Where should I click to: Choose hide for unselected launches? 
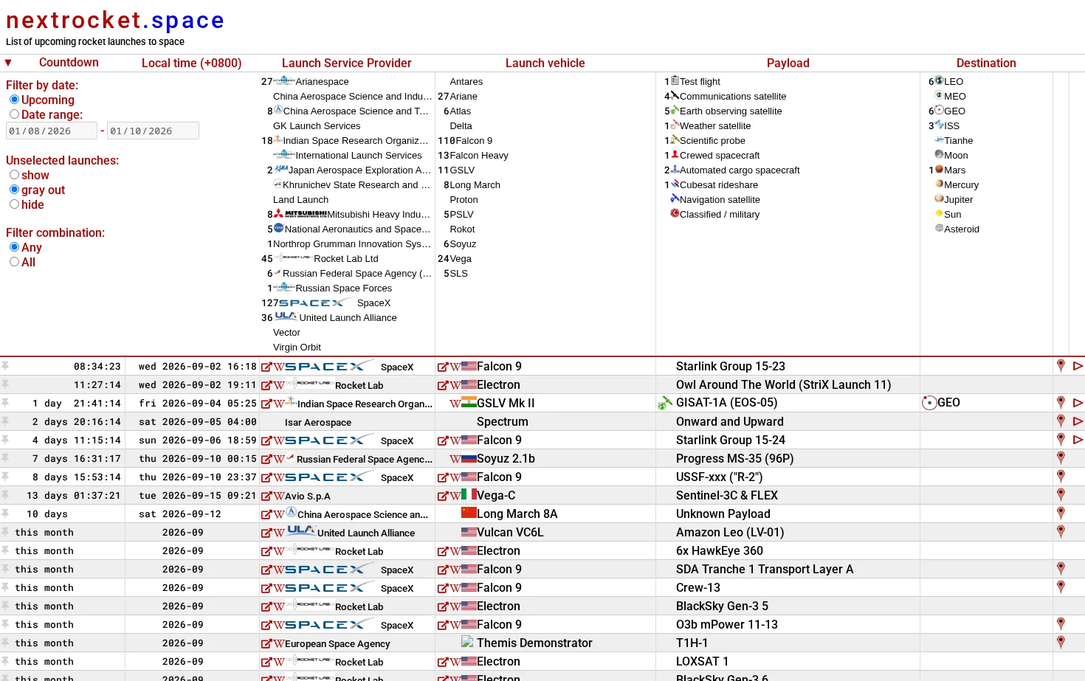point(14,204)
